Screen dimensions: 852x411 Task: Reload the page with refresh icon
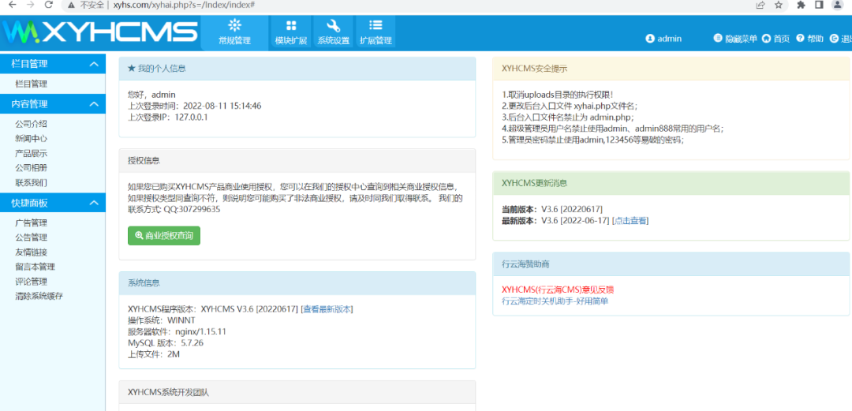tap(49, 5)
